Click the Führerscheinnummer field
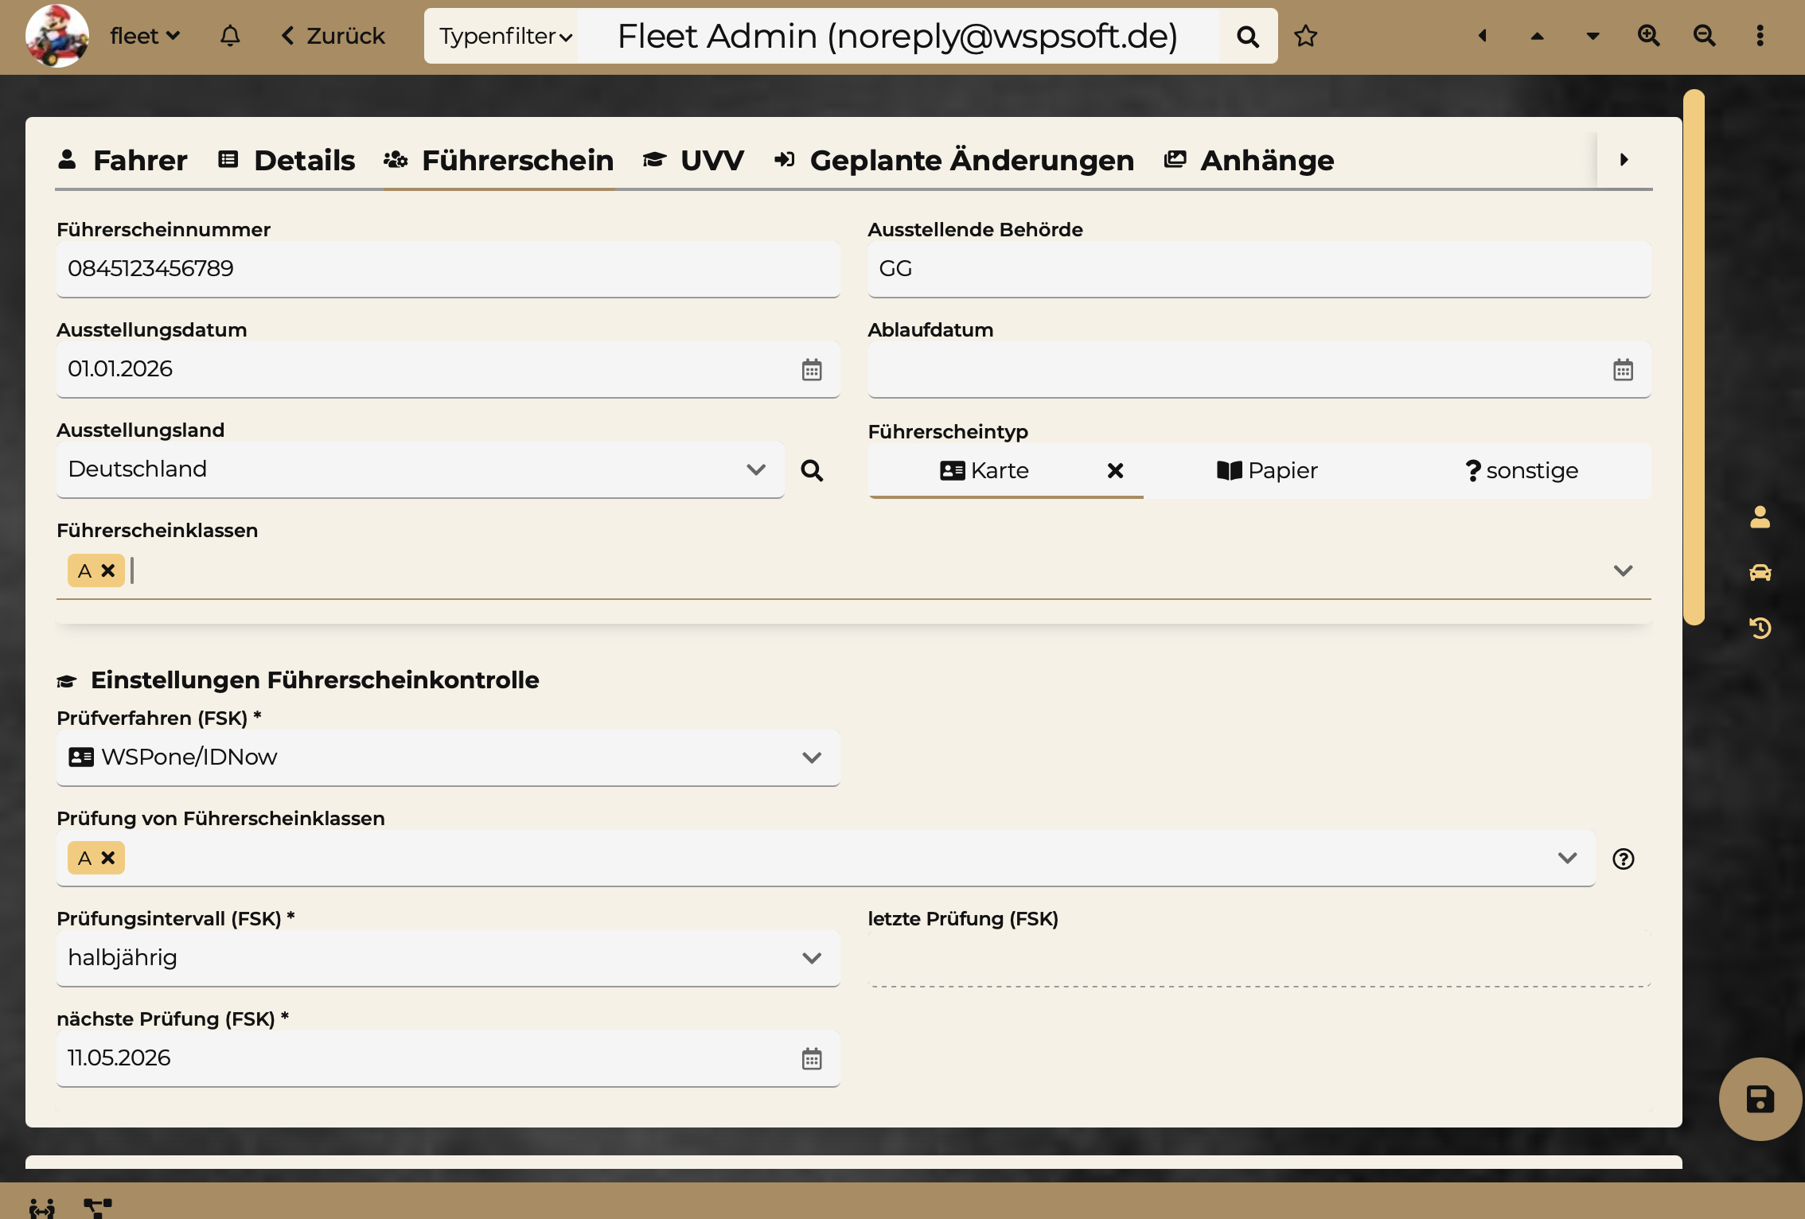 click(x=448, y=269)
